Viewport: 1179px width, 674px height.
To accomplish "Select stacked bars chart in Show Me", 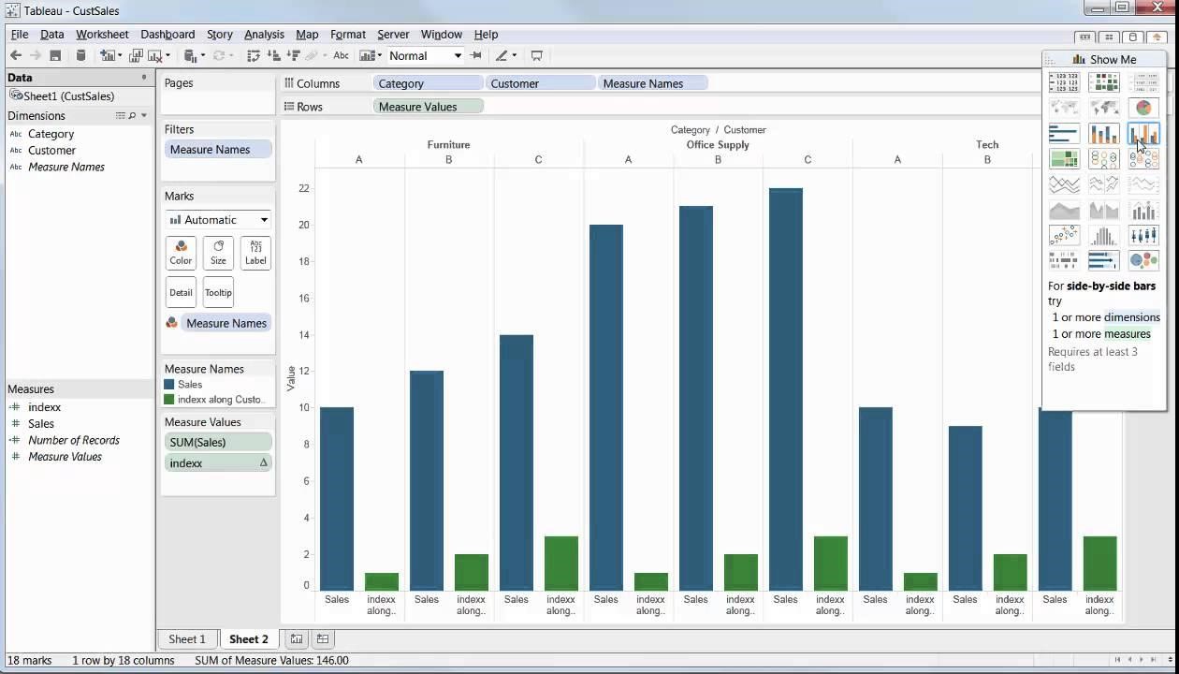I will click(1104, 134).
